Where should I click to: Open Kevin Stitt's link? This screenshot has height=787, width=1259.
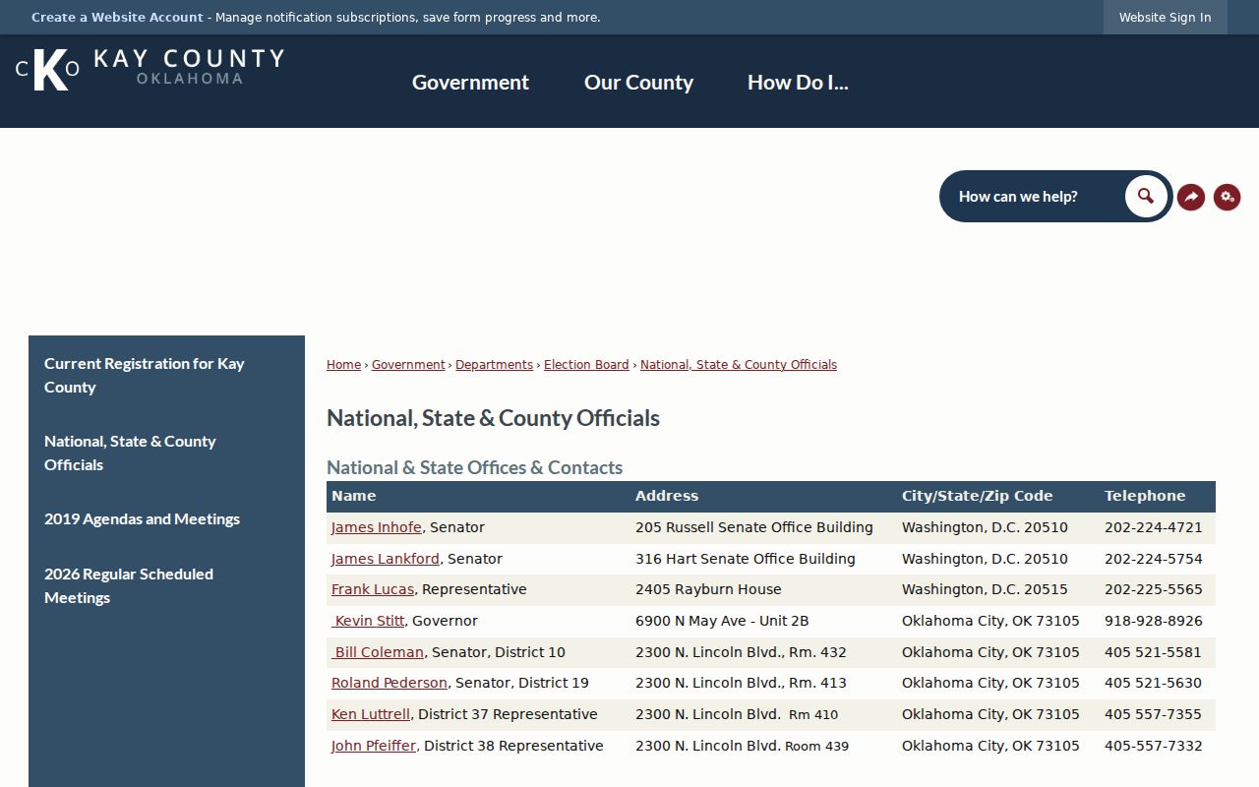368,621
